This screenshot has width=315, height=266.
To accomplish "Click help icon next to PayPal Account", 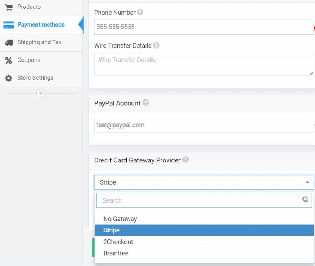I will pos(145,103).
